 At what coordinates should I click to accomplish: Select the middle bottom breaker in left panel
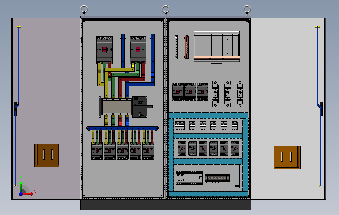click(122, 150)
